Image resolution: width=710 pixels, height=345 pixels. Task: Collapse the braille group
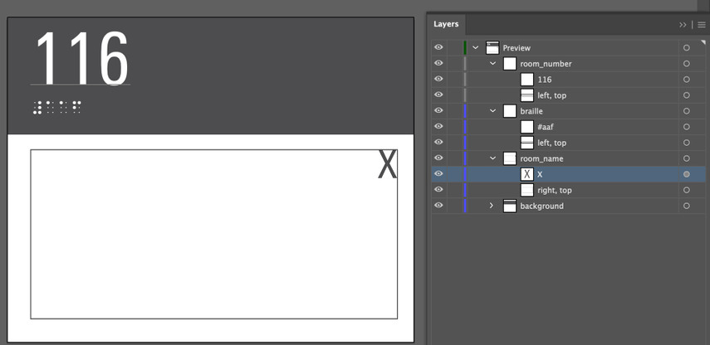[x=493, y=111]
